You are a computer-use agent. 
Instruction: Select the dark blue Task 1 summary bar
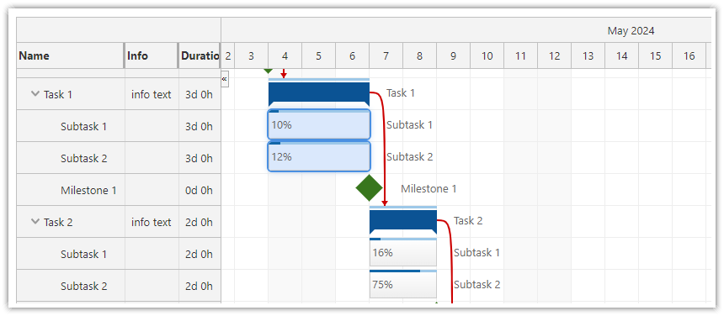tap(318, 93)
